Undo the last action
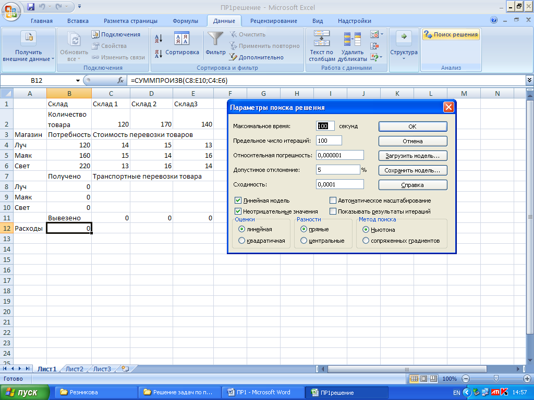This screenshot has width=534, height=400. 42,6
